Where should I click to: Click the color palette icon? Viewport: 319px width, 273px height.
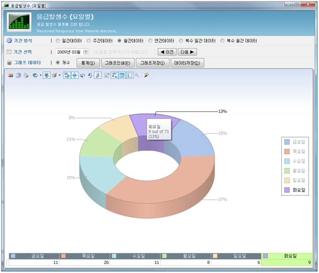54,76
